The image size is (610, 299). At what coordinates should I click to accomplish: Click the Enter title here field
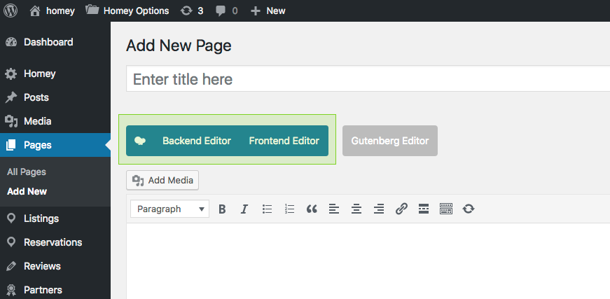point(368,79)
